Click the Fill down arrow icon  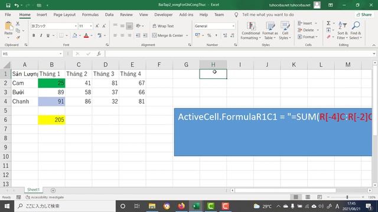[328, 30]
